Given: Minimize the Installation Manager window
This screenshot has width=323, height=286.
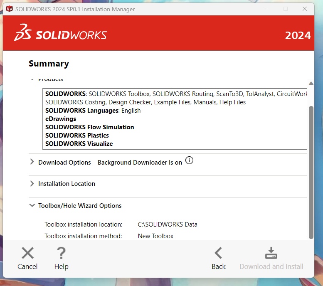Looking at the screenshot, I should [267, 9].
